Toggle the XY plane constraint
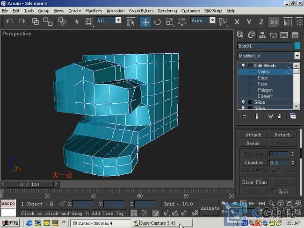Image resolution: width=304 pixels, height=228 pixels. [x=274, y=22]
